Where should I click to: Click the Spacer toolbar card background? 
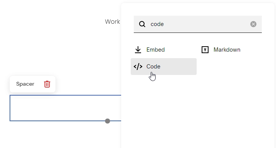coord(33,84)
